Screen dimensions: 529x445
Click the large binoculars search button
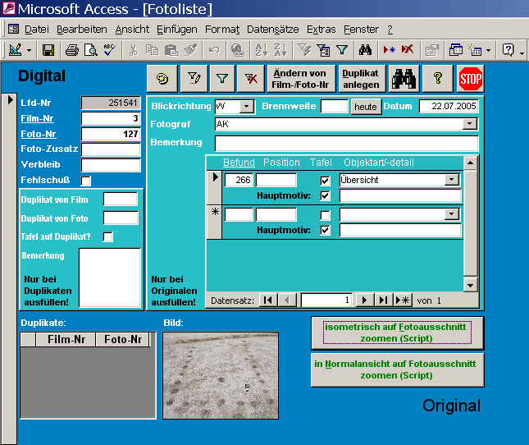404,79
